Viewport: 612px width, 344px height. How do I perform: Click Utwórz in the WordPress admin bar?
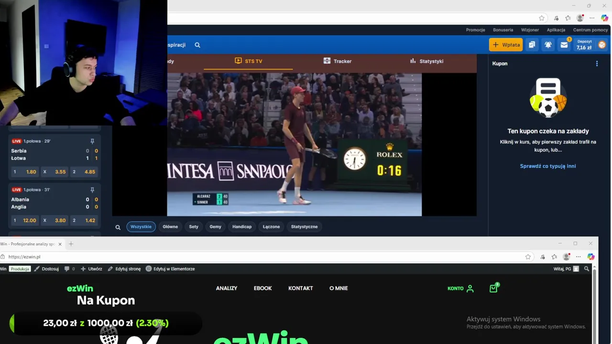[91, 269]
